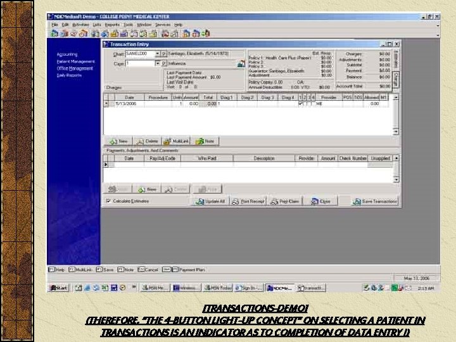Click the Apply button in payments section
This screenshot has width=456, height=342.
click(118, 189)
